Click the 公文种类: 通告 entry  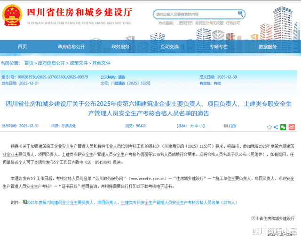113,77
